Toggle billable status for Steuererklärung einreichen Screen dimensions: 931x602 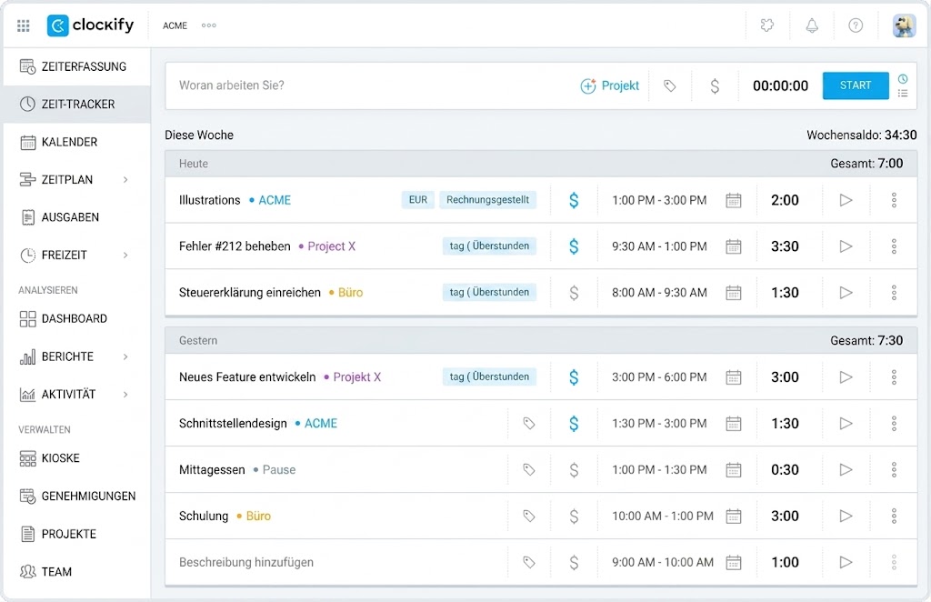574,293
